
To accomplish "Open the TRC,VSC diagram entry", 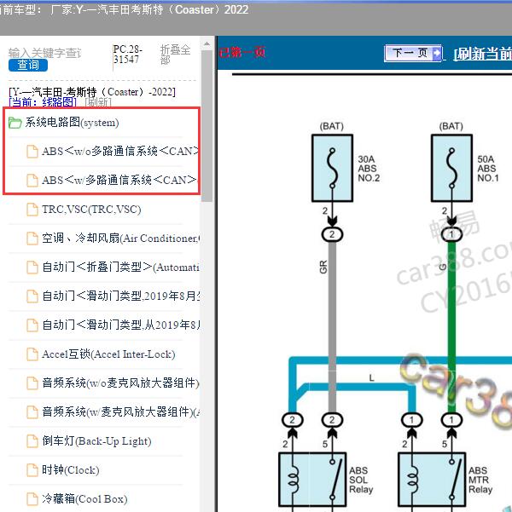I will [91, 210].
